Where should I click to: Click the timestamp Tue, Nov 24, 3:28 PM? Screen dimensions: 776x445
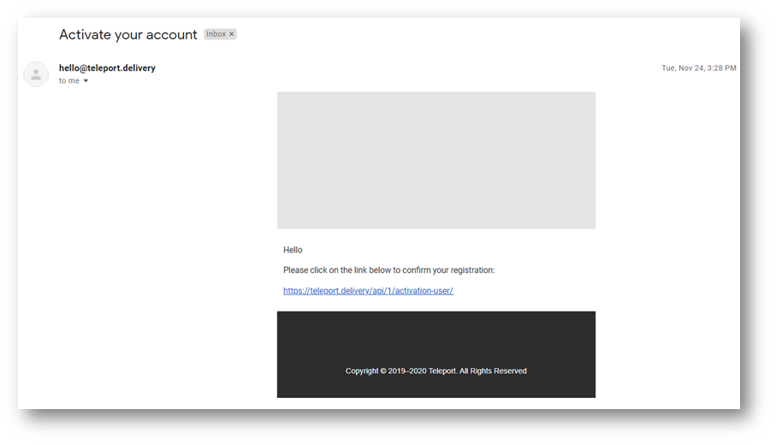pyautogui.click(x=699, y=68)
